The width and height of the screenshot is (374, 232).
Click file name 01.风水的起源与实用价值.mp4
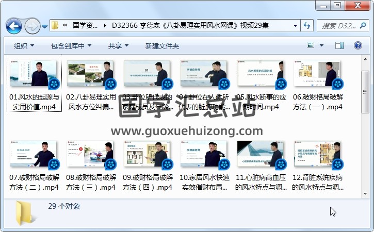[35, 102]
